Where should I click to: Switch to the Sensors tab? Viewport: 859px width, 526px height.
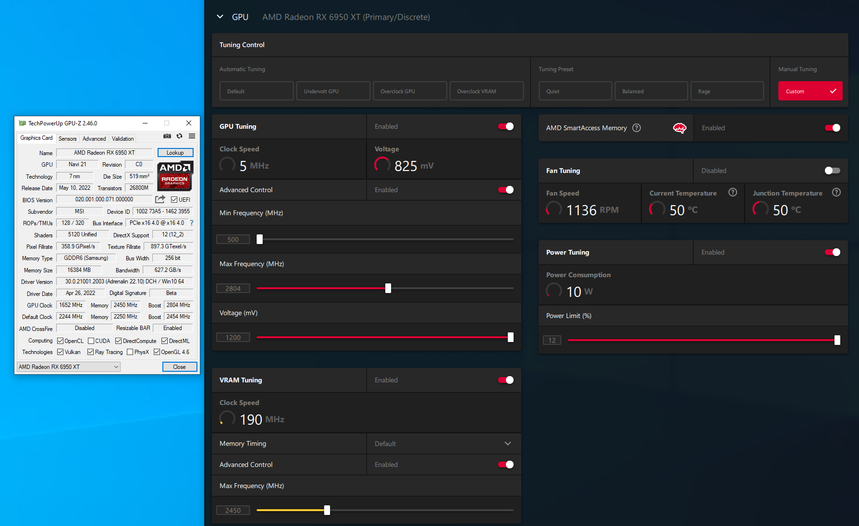click(67, 138)
